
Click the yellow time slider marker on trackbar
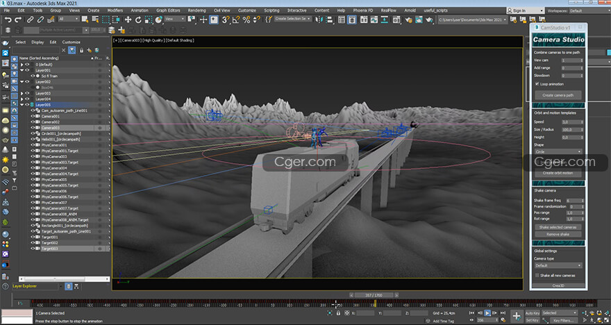point(375,303)
